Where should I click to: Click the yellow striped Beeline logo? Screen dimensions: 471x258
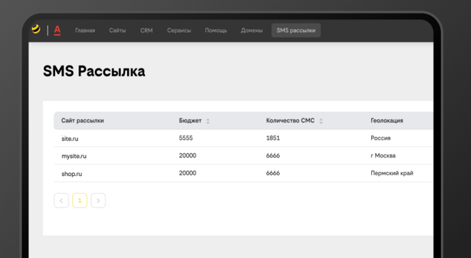pyautogui.click(x=36, y=29)
